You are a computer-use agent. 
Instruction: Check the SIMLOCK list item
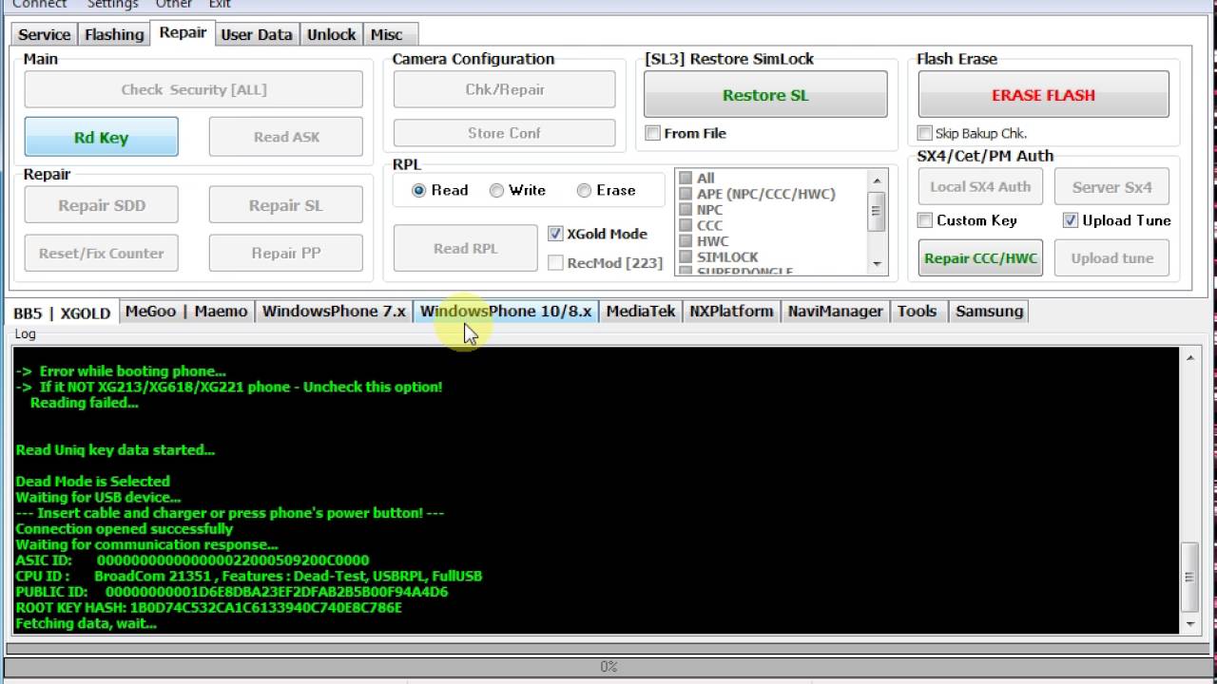click(686, 256)
